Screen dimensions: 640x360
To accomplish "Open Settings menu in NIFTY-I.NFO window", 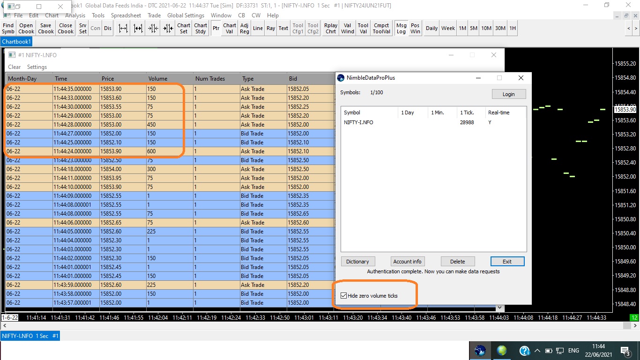I will click(37, 67).
